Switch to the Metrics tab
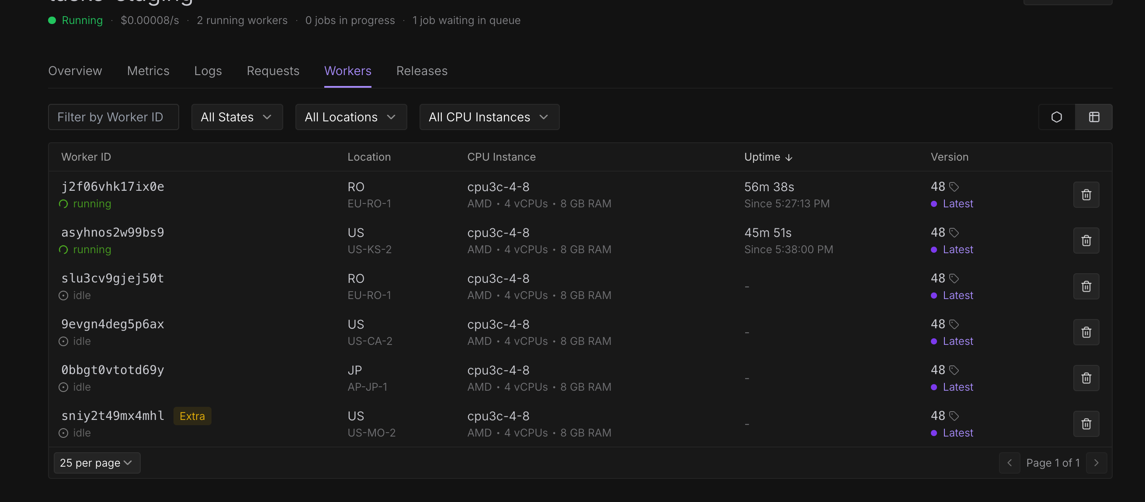Screen dimensions: 1145x502 pyautogui.click(x=148, y=71)
